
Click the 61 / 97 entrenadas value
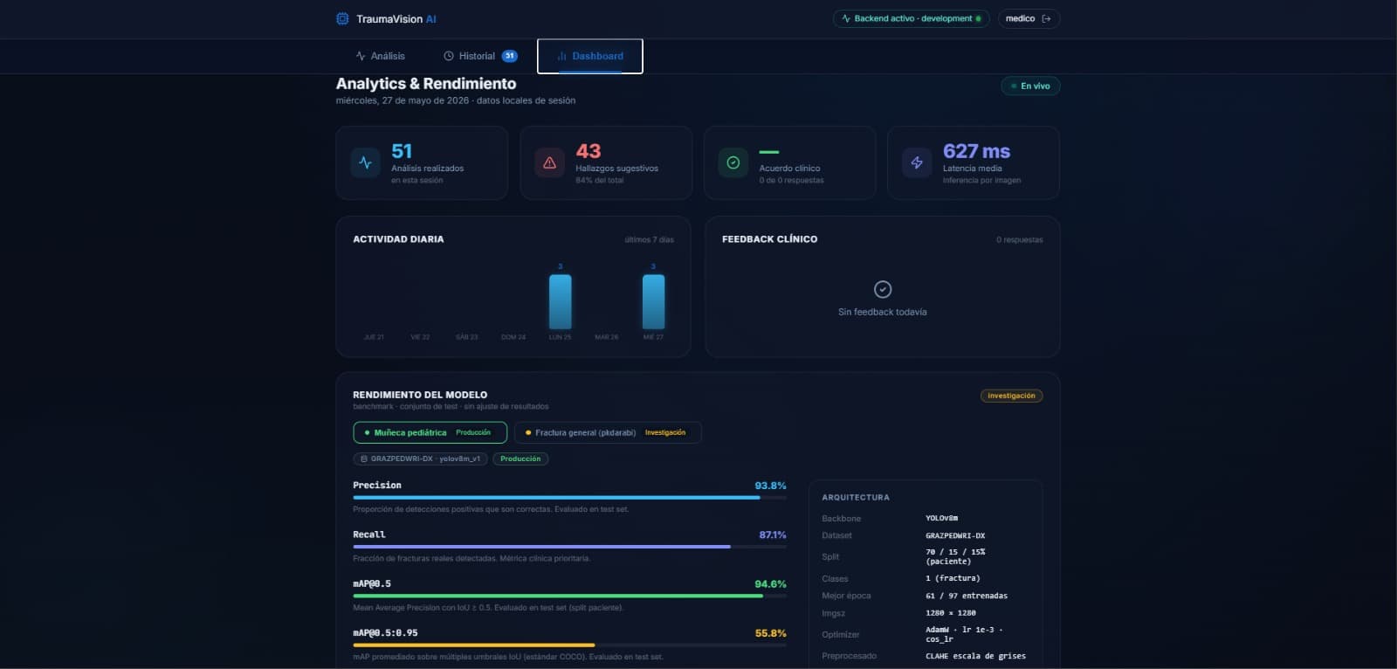coord(967,596)
